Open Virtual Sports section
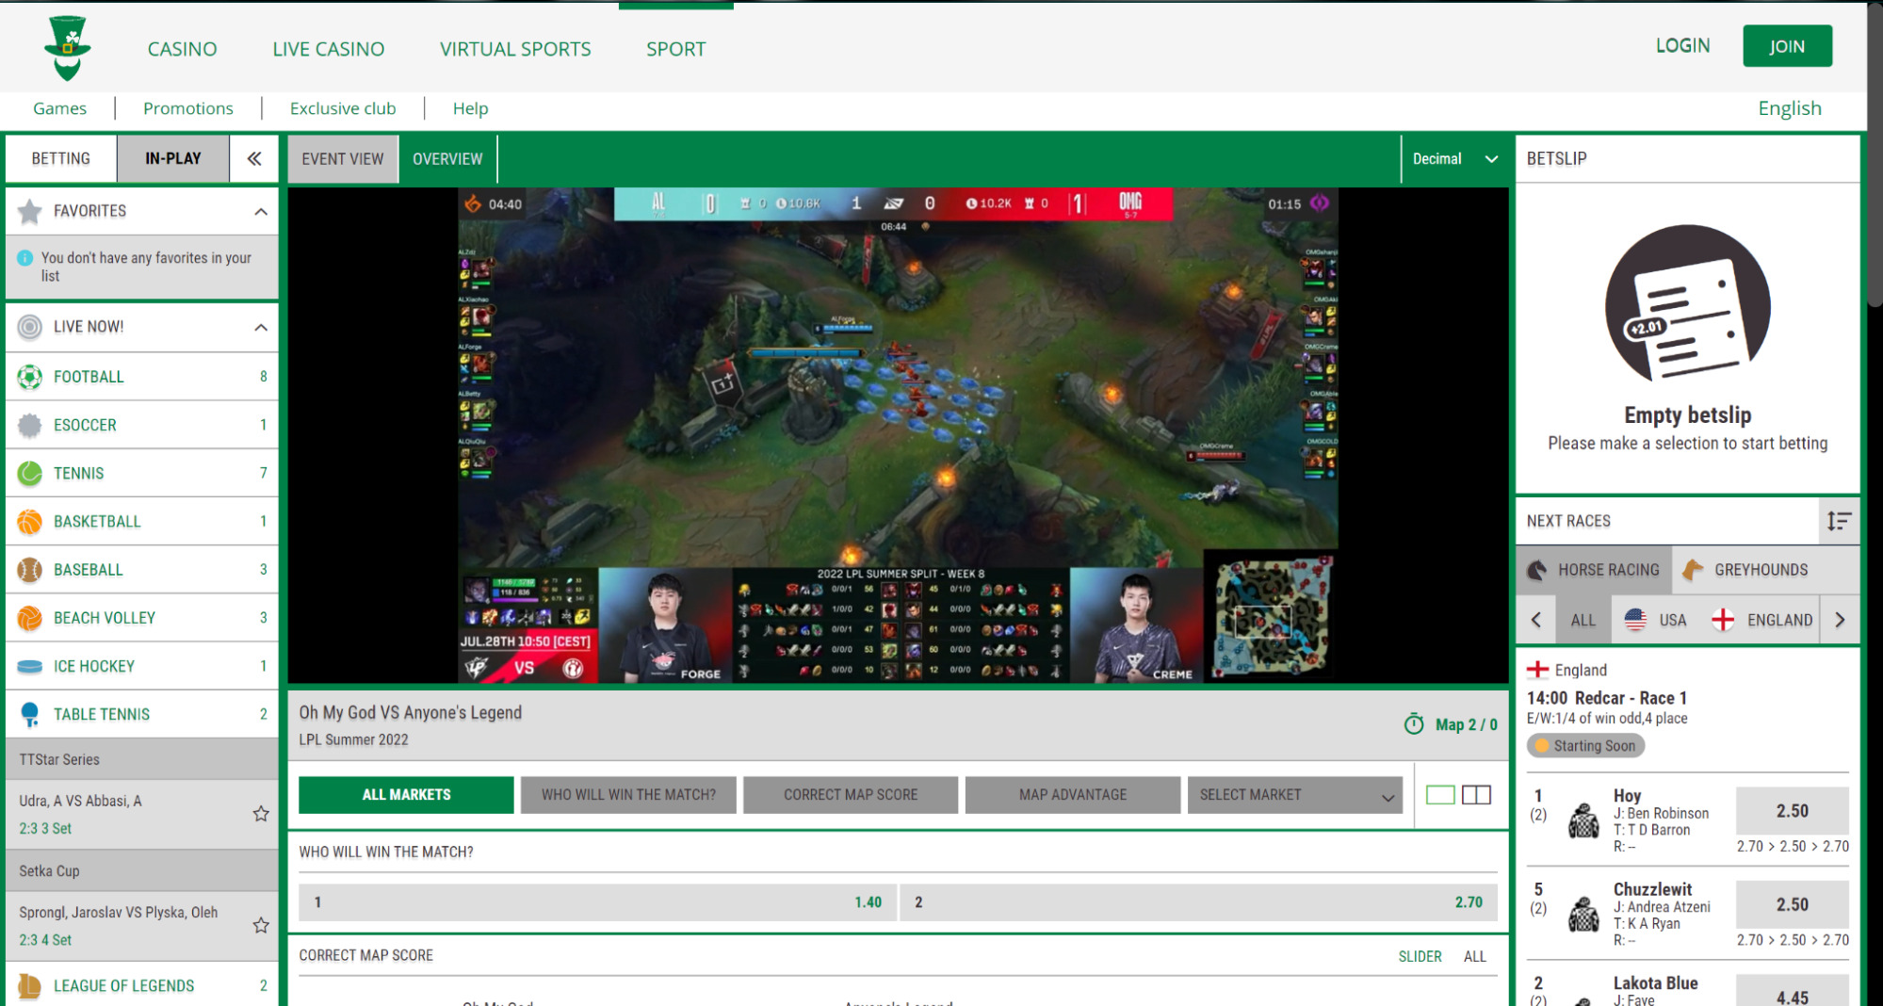The height and width of the screenshot is (1006, 1883). [515, 48]
